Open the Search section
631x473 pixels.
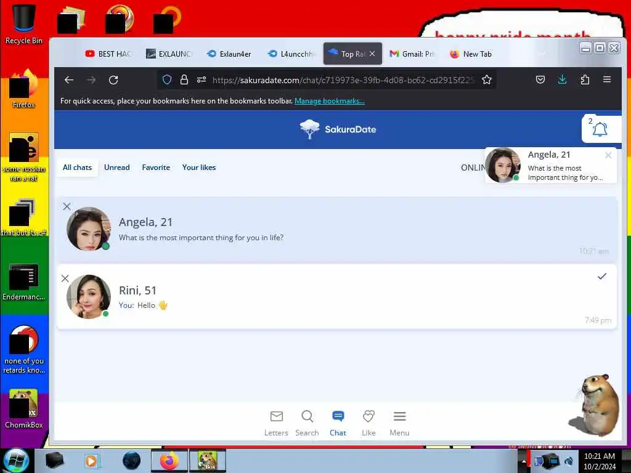coord(307,423)
